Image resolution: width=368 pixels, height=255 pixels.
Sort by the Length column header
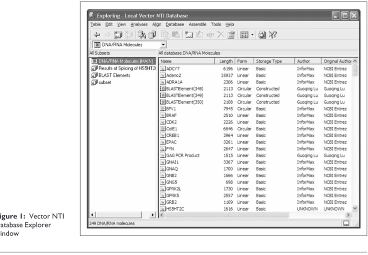pyautogui.click(x=225, y=61)
